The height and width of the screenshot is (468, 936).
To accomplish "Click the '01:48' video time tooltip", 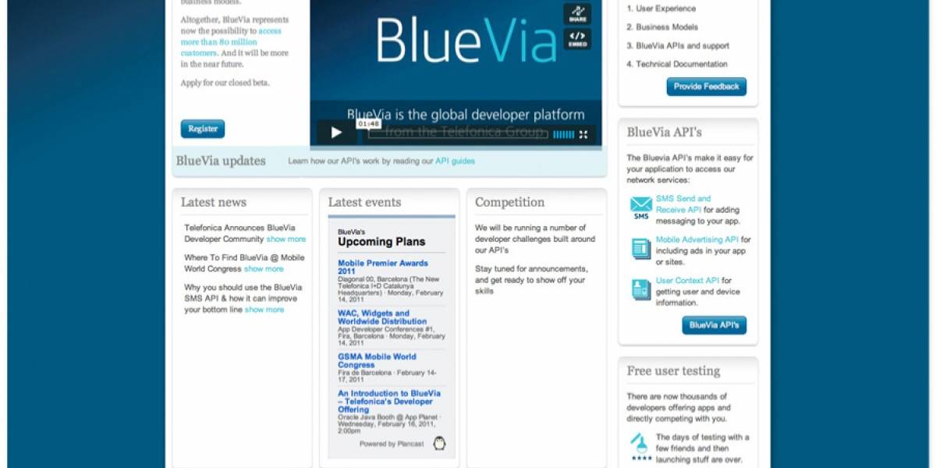I will pyautogui.click(x=368, y=123).
